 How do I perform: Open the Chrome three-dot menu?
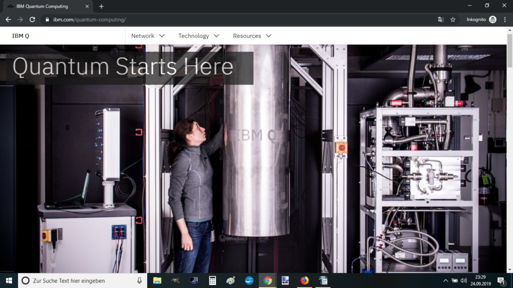pyautogui.click(x=505, y=19)
